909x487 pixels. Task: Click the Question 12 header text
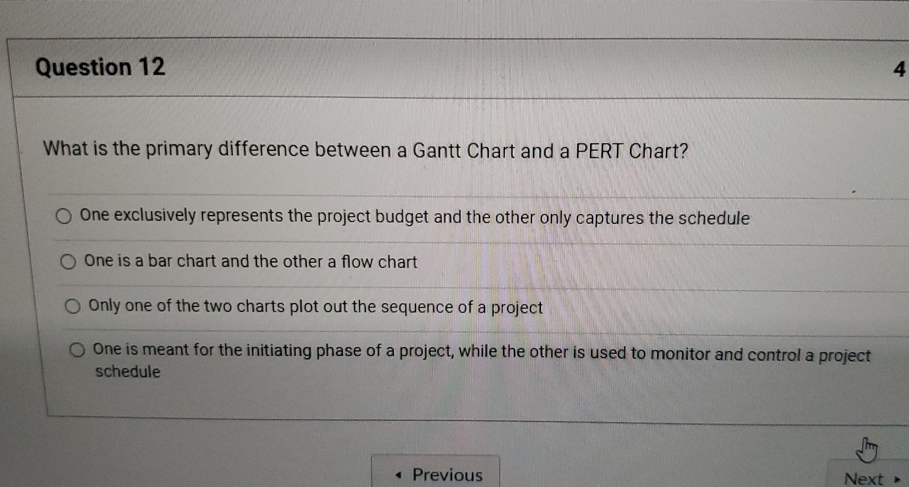101,67
